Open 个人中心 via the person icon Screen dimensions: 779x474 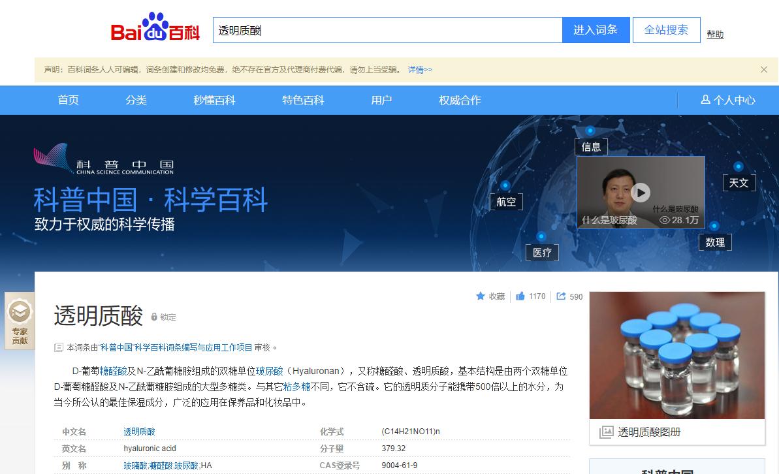point(729,100)
